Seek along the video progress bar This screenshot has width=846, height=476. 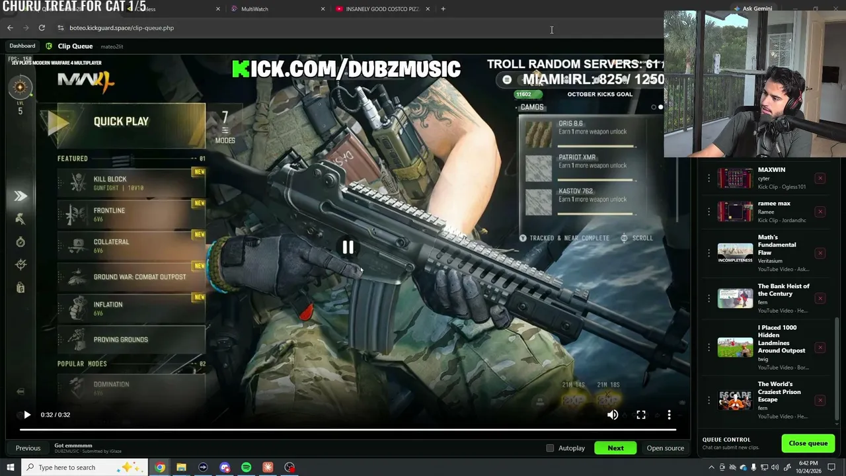[x=348, y=430]
